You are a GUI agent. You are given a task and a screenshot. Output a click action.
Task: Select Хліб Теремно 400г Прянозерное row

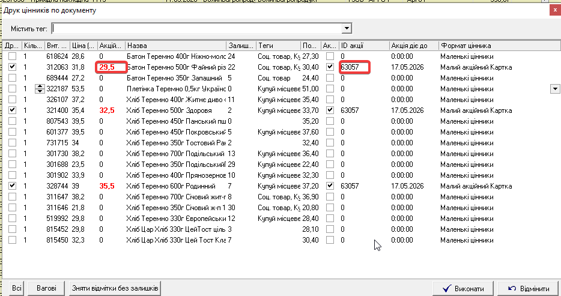click(176, 175)
